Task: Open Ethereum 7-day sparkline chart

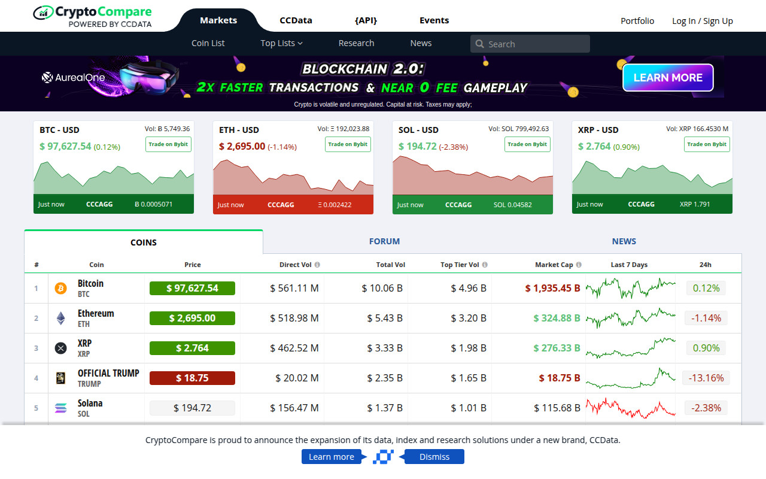Action: coord(630,319)
